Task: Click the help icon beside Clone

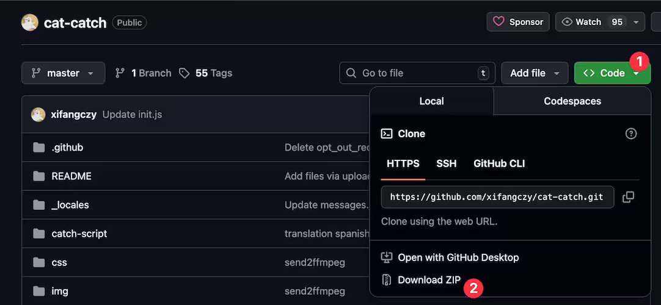Action: point(631,134)
